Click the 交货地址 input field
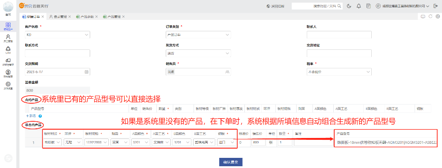This screenshot has width=442, height=168. 339,53
